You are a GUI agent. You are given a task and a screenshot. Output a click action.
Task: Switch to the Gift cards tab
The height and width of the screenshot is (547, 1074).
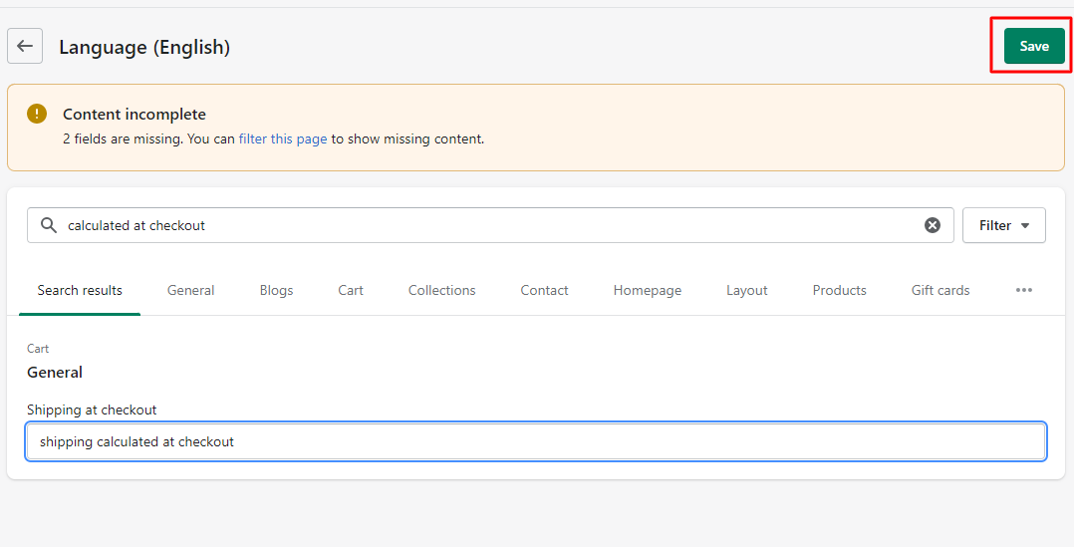point(940,290)
